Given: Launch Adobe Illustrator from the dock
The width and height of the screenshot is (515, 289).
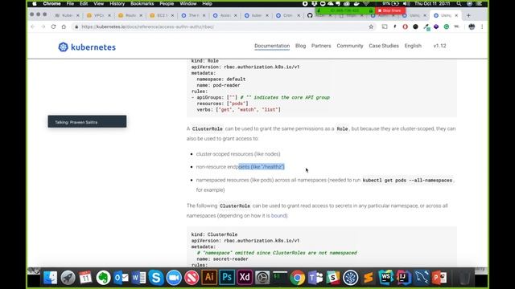Looking at the screenshot, I should 209,277.
